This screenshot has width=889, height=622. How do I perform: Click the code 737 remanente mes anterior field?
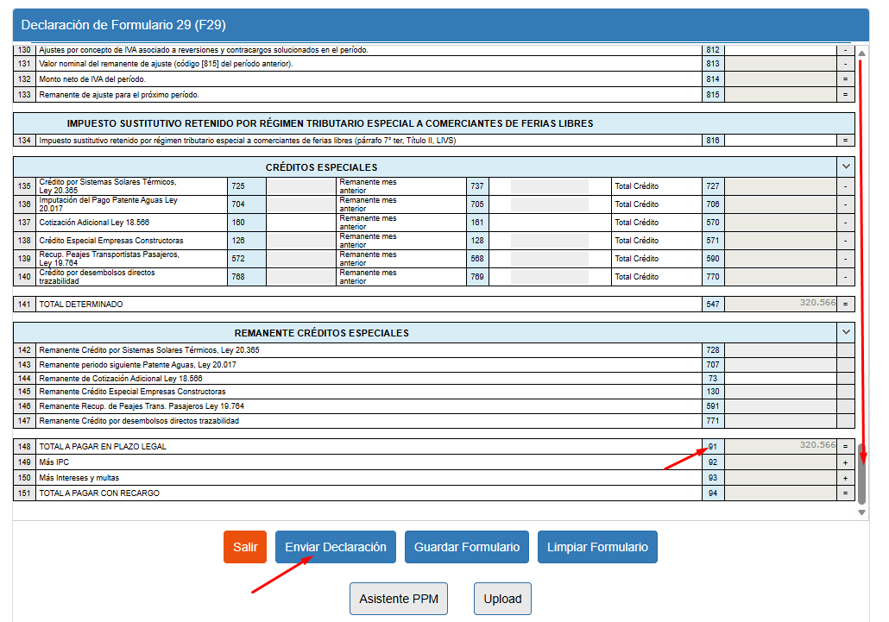coord(550,185)
